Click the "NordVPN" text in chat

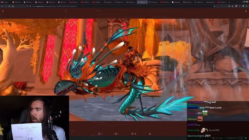tap(214, 130)
